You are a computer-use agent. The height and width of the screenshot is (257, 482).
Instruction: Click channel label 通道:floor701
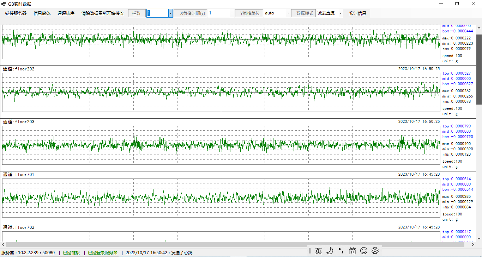19,175
